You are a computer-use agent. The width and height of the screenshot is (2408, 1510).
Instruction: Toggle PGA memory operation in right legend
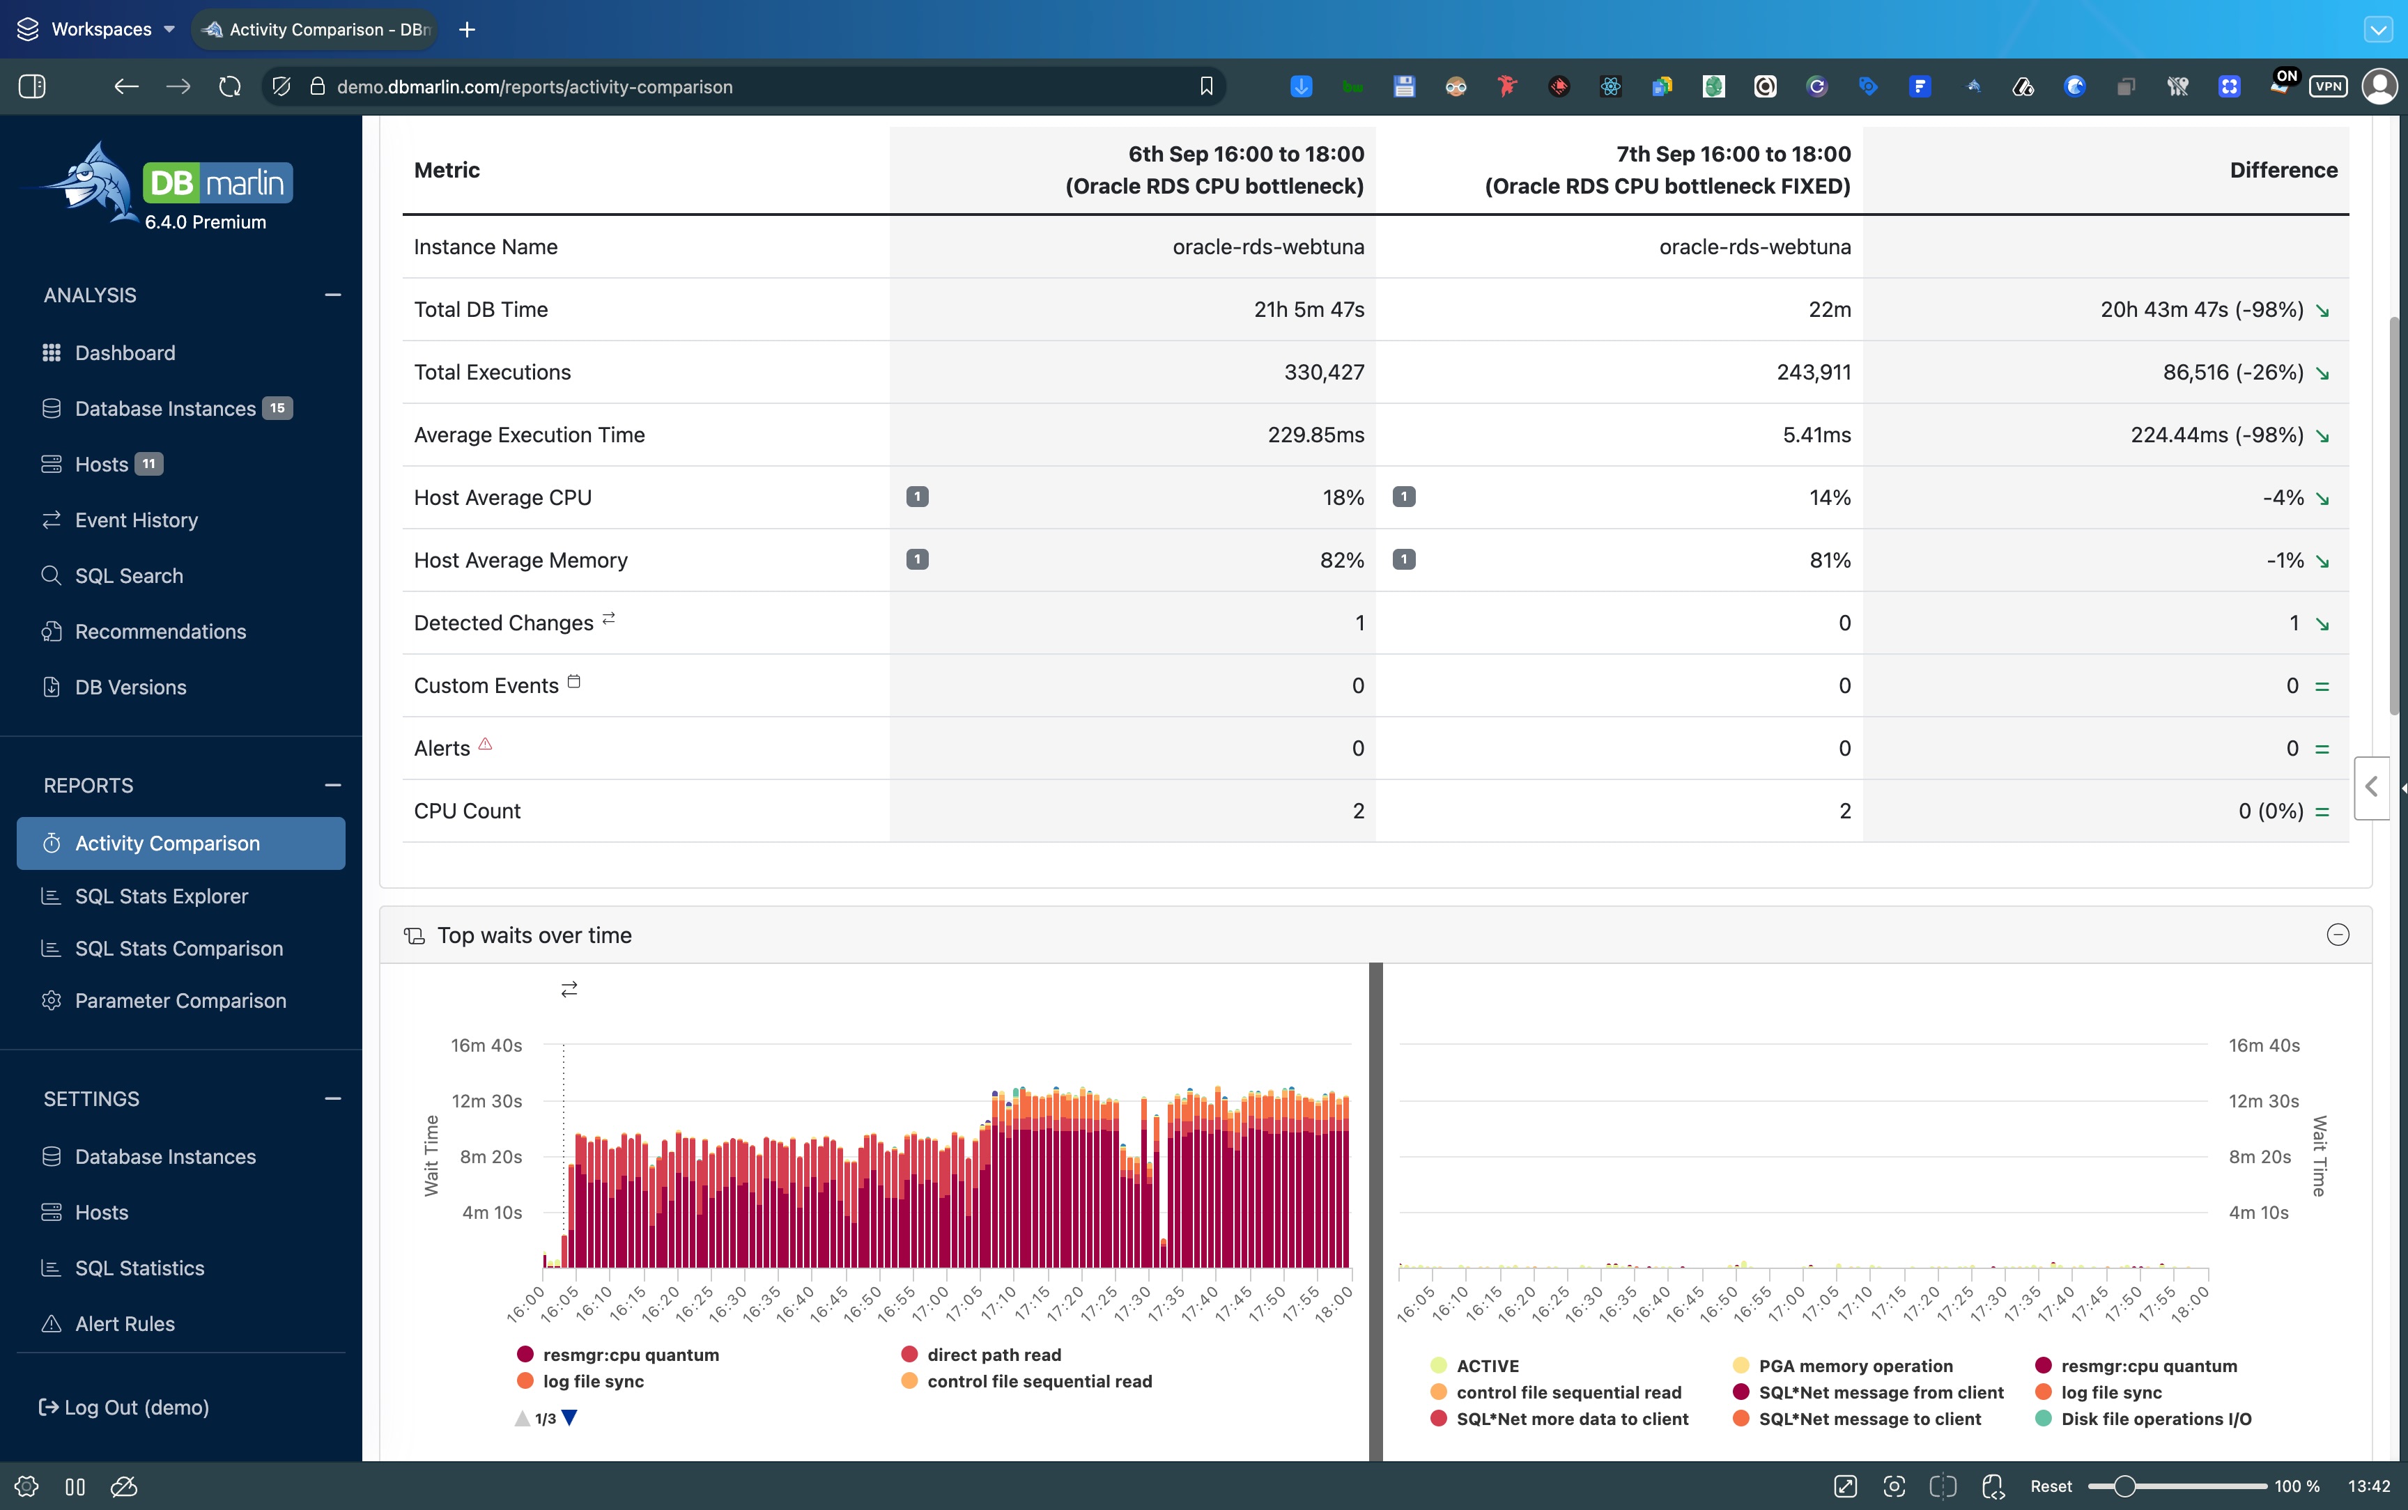tap(1844, 1367)
